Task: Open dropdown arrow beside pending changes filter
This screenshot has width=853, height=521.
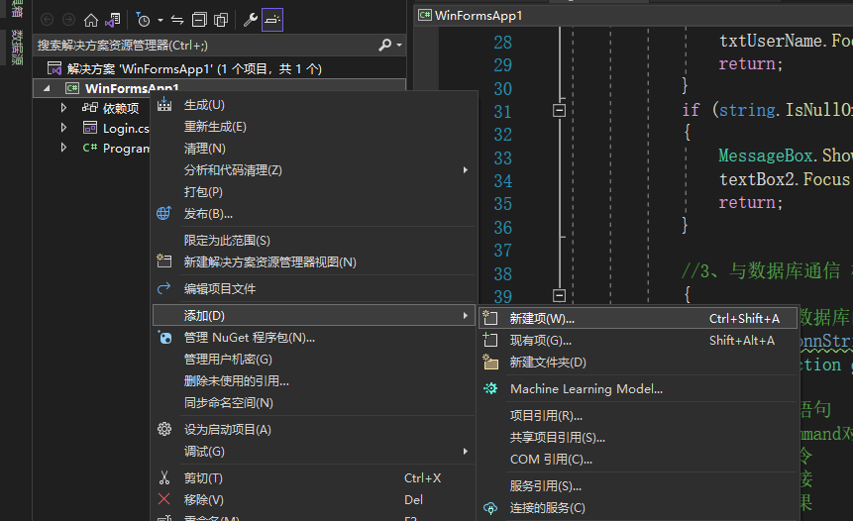Action: [x=160, y=20]
